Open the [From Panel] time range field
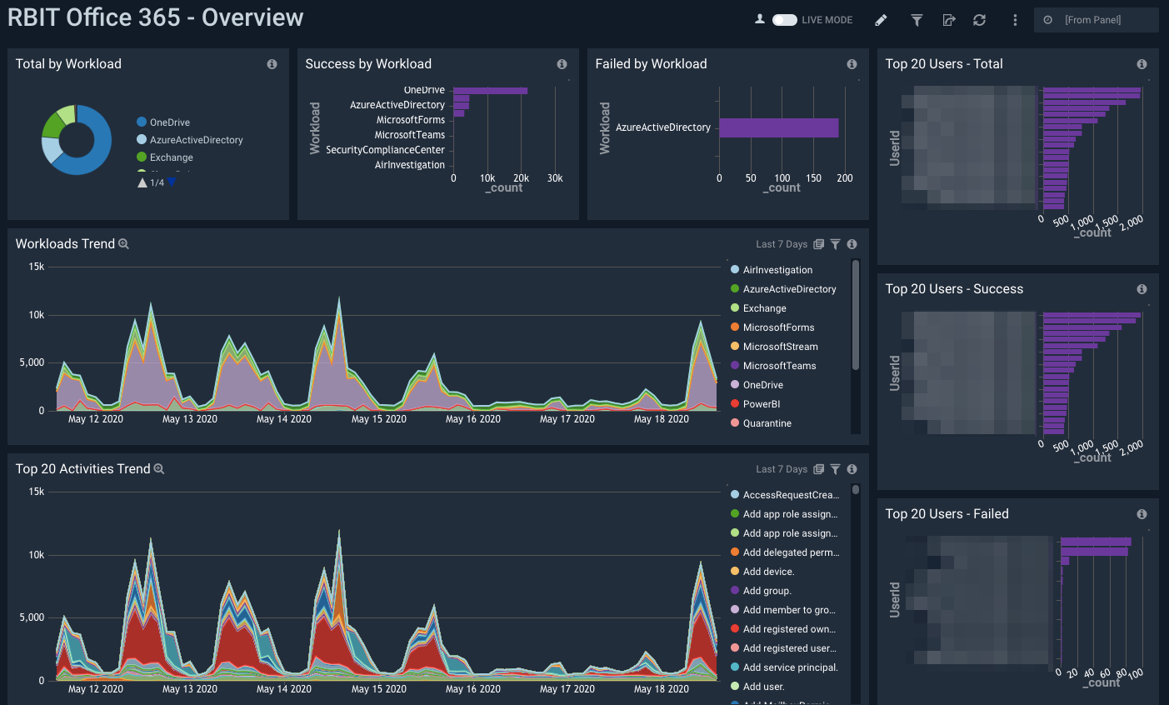1169x705 pixels. [1097, 20]
